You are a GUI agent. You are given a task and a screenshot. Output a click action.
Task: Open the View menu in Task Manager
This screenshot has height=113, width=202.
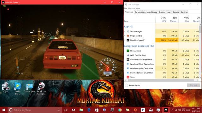pyautogui.click(x=138, y=8)
